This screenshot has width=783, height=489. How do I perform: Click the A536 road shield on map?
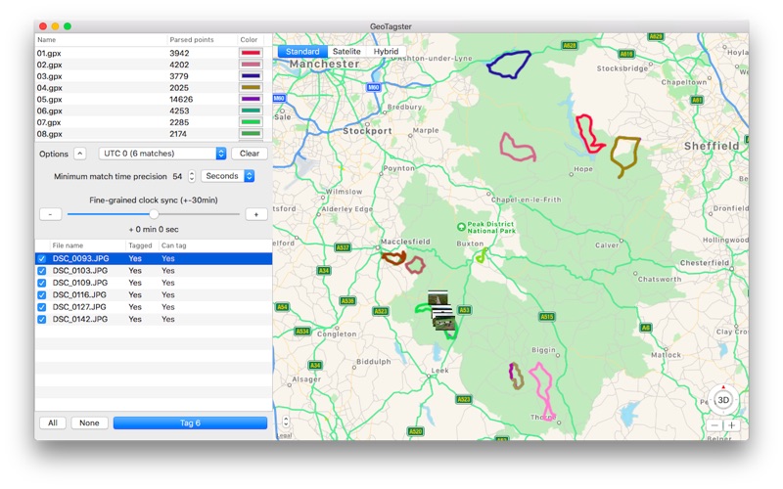tap(347, 300)
